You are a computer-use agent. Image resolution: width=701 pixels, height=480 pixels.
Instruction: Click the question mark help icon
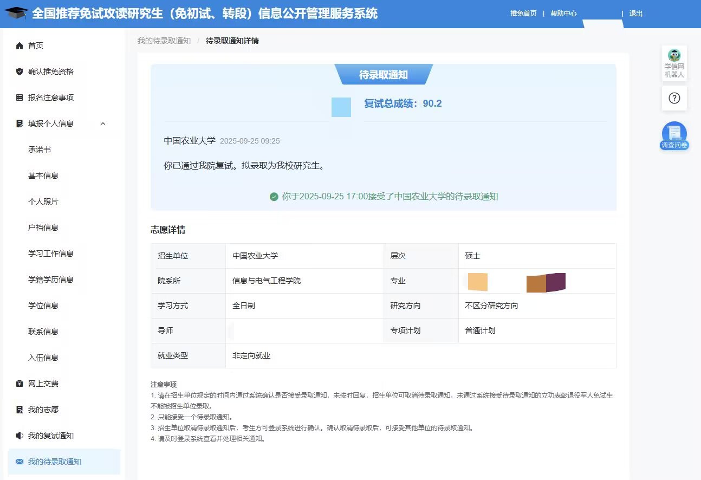(674, 98)
